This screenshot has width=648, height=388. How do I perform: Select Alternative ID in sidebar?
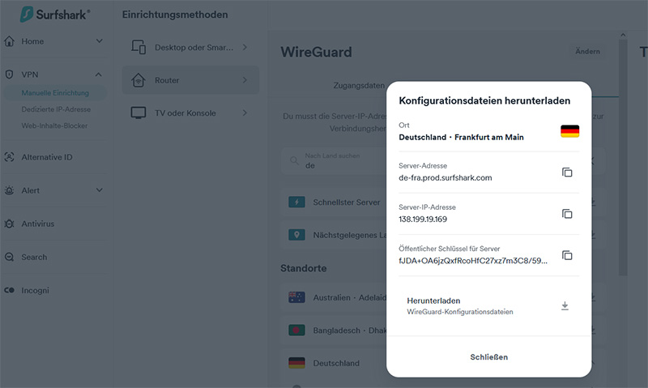(x=47, y=157)
